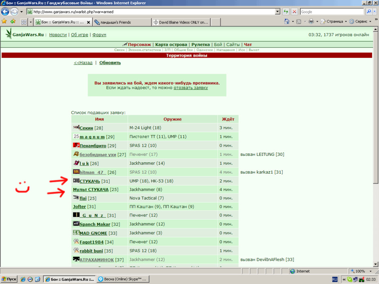Screen dimensions: 379x284
Task: Click the syndicate icon beside Spanch Makar
Action: click(76, 224)
